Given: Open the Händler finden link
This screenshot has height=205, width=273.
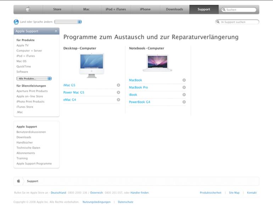Looking at the screenshot, I should [139, 193].
